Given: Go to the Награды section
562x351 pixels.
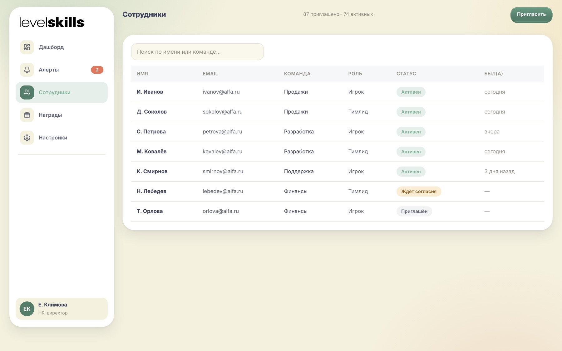Looking at the screenshot, I should (x=62, y=115).
